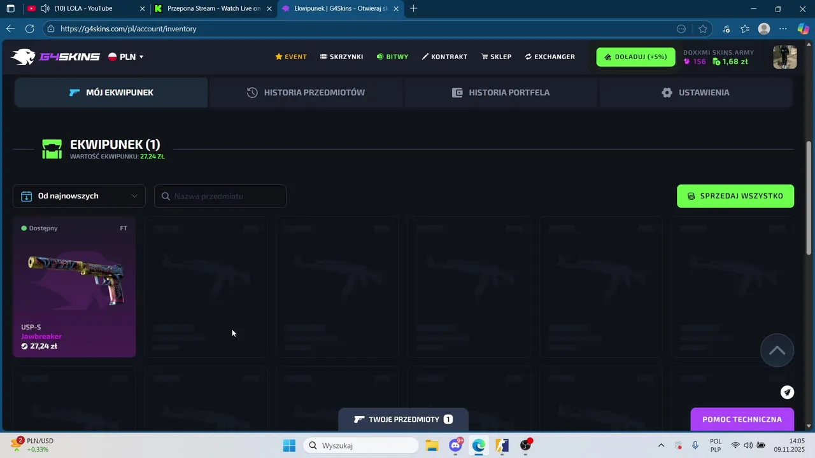Image resolution: width=815 pixels, height=458 pixels.
Task: Click SPRZEDAJ WSZYSTKO button
Action: point(735,196)
